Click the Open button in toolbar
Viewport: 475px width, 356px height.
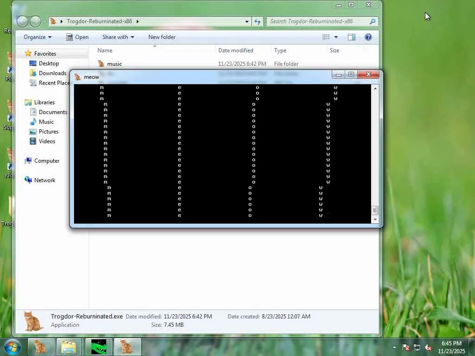77,37
